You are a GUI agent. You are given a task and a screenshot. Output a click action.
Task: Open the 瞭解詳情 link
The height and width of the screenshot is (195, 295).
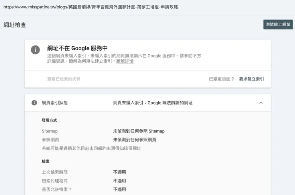[x=125, y=61]
